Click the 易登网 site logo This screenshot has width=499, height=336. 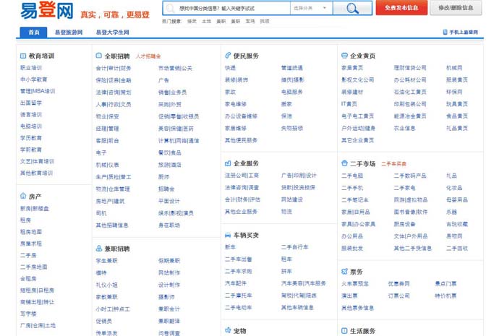click(x=47, y=11)
